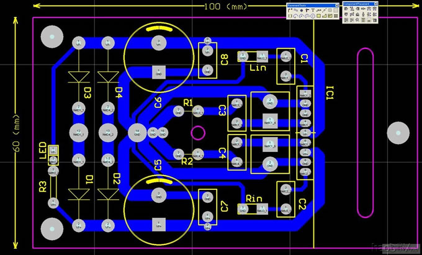Select the D3 diode symbol
This screenshot has width=422, height=255.
coord(79,76)
